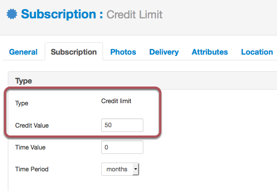277x191 pixels.
Task: Open the Time Period months dropdown
Action: click(120, 169)
